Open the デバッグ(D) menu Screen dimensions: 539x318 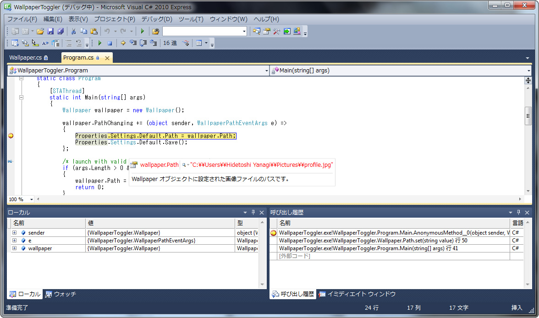(157, 19)
